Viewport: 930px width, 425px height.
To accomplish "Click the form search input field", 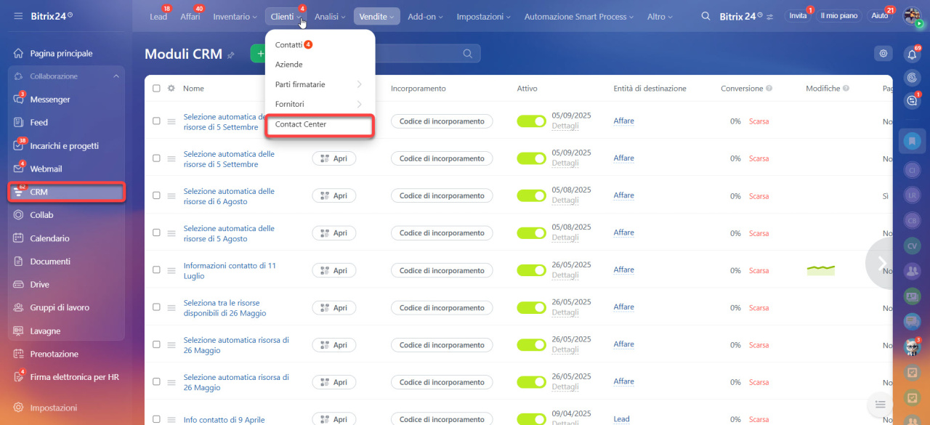I will click(421, 53).
